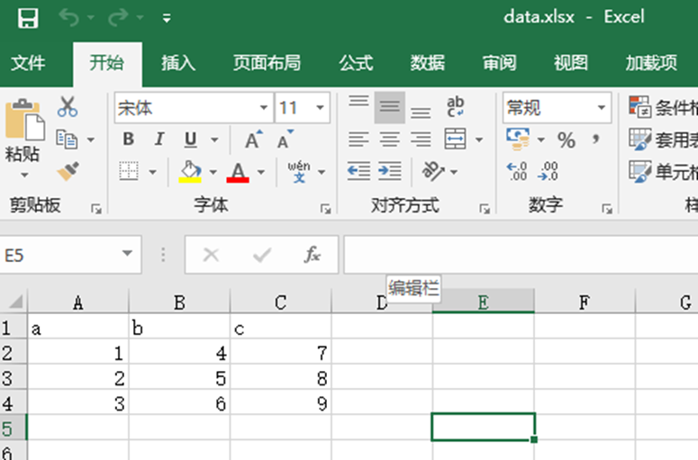Activate the Format Painter brush

point(68,171)
